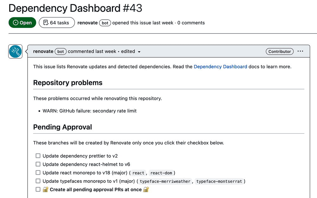
Task: Click the lock emoji on the approval line
Action: point(44,189)
